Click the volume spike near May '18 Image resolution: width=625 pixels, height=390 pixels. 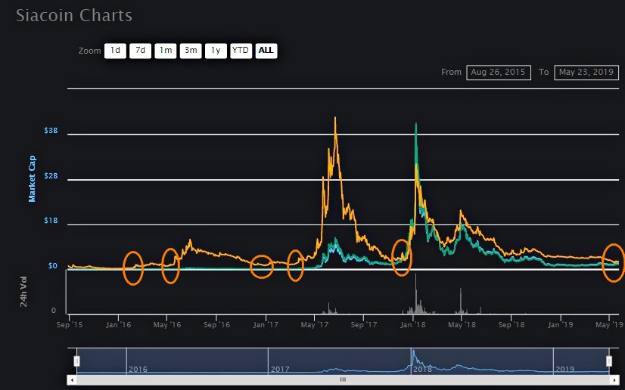461,301
